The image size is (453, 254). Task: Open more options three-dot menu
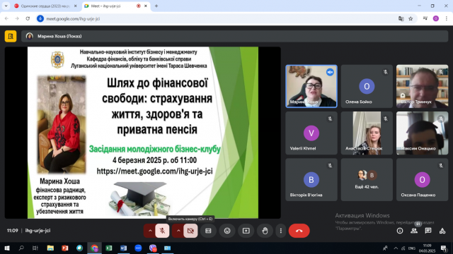[x=280, y=231]
